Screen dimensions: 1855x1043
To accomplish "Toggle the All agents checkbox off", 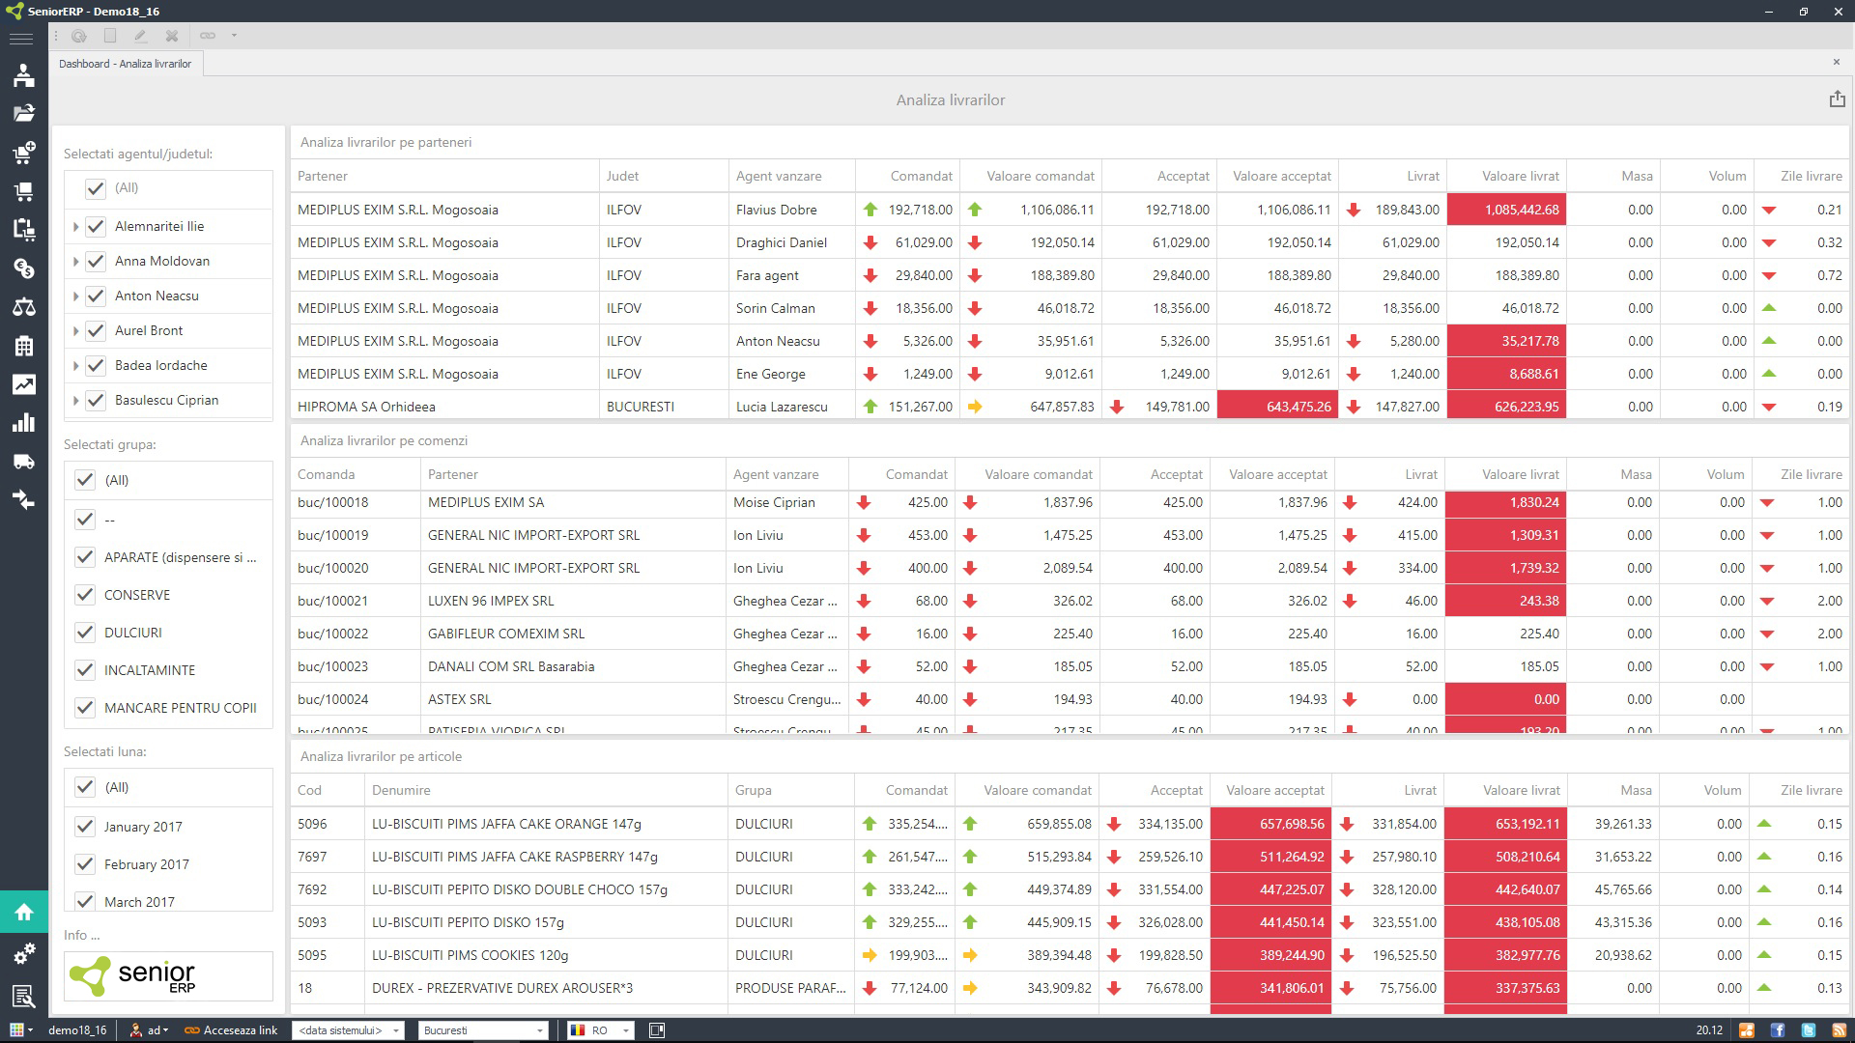I will [96, 187].
